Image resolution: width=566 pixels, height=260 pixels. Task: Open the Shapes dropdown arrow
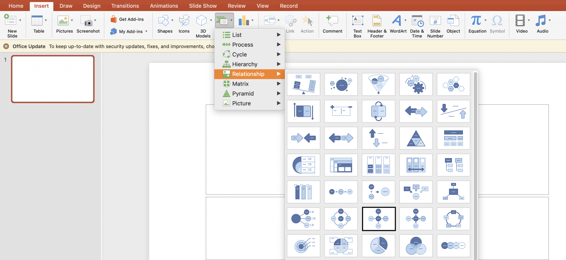point(172,20)
